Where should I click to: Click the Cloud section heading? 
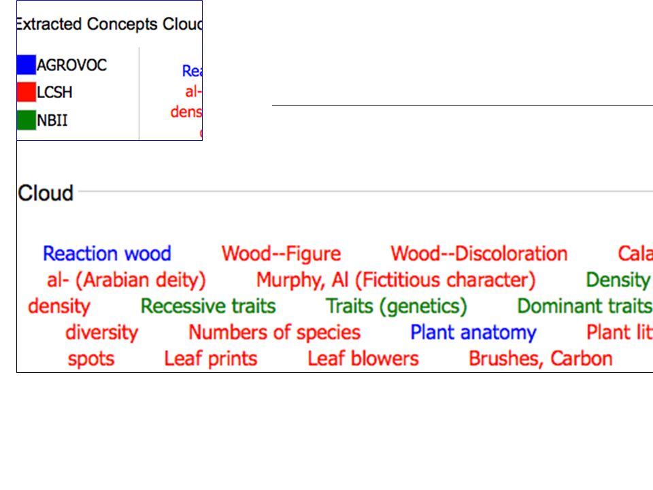(x=46, y=193)
